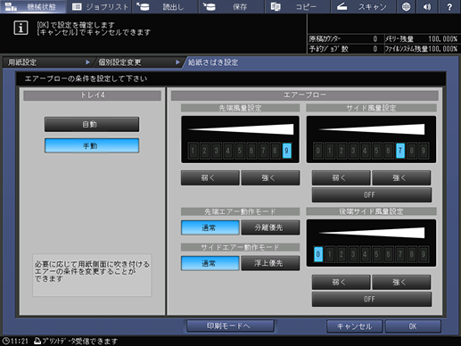Viewport: 461px width, 346px height.
Task: Click the エアーブロー section header
Action: pyautogui.click(x=305, y=95)
